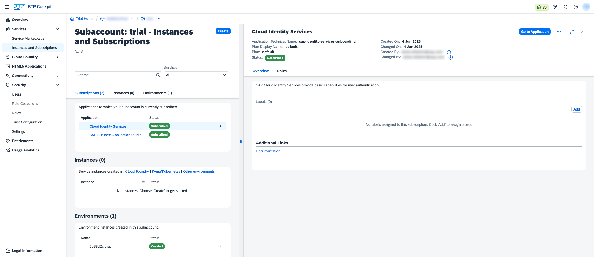594x257 pixels.
Task: Open the feedback chat icon in header
Action: pos(555,7)
